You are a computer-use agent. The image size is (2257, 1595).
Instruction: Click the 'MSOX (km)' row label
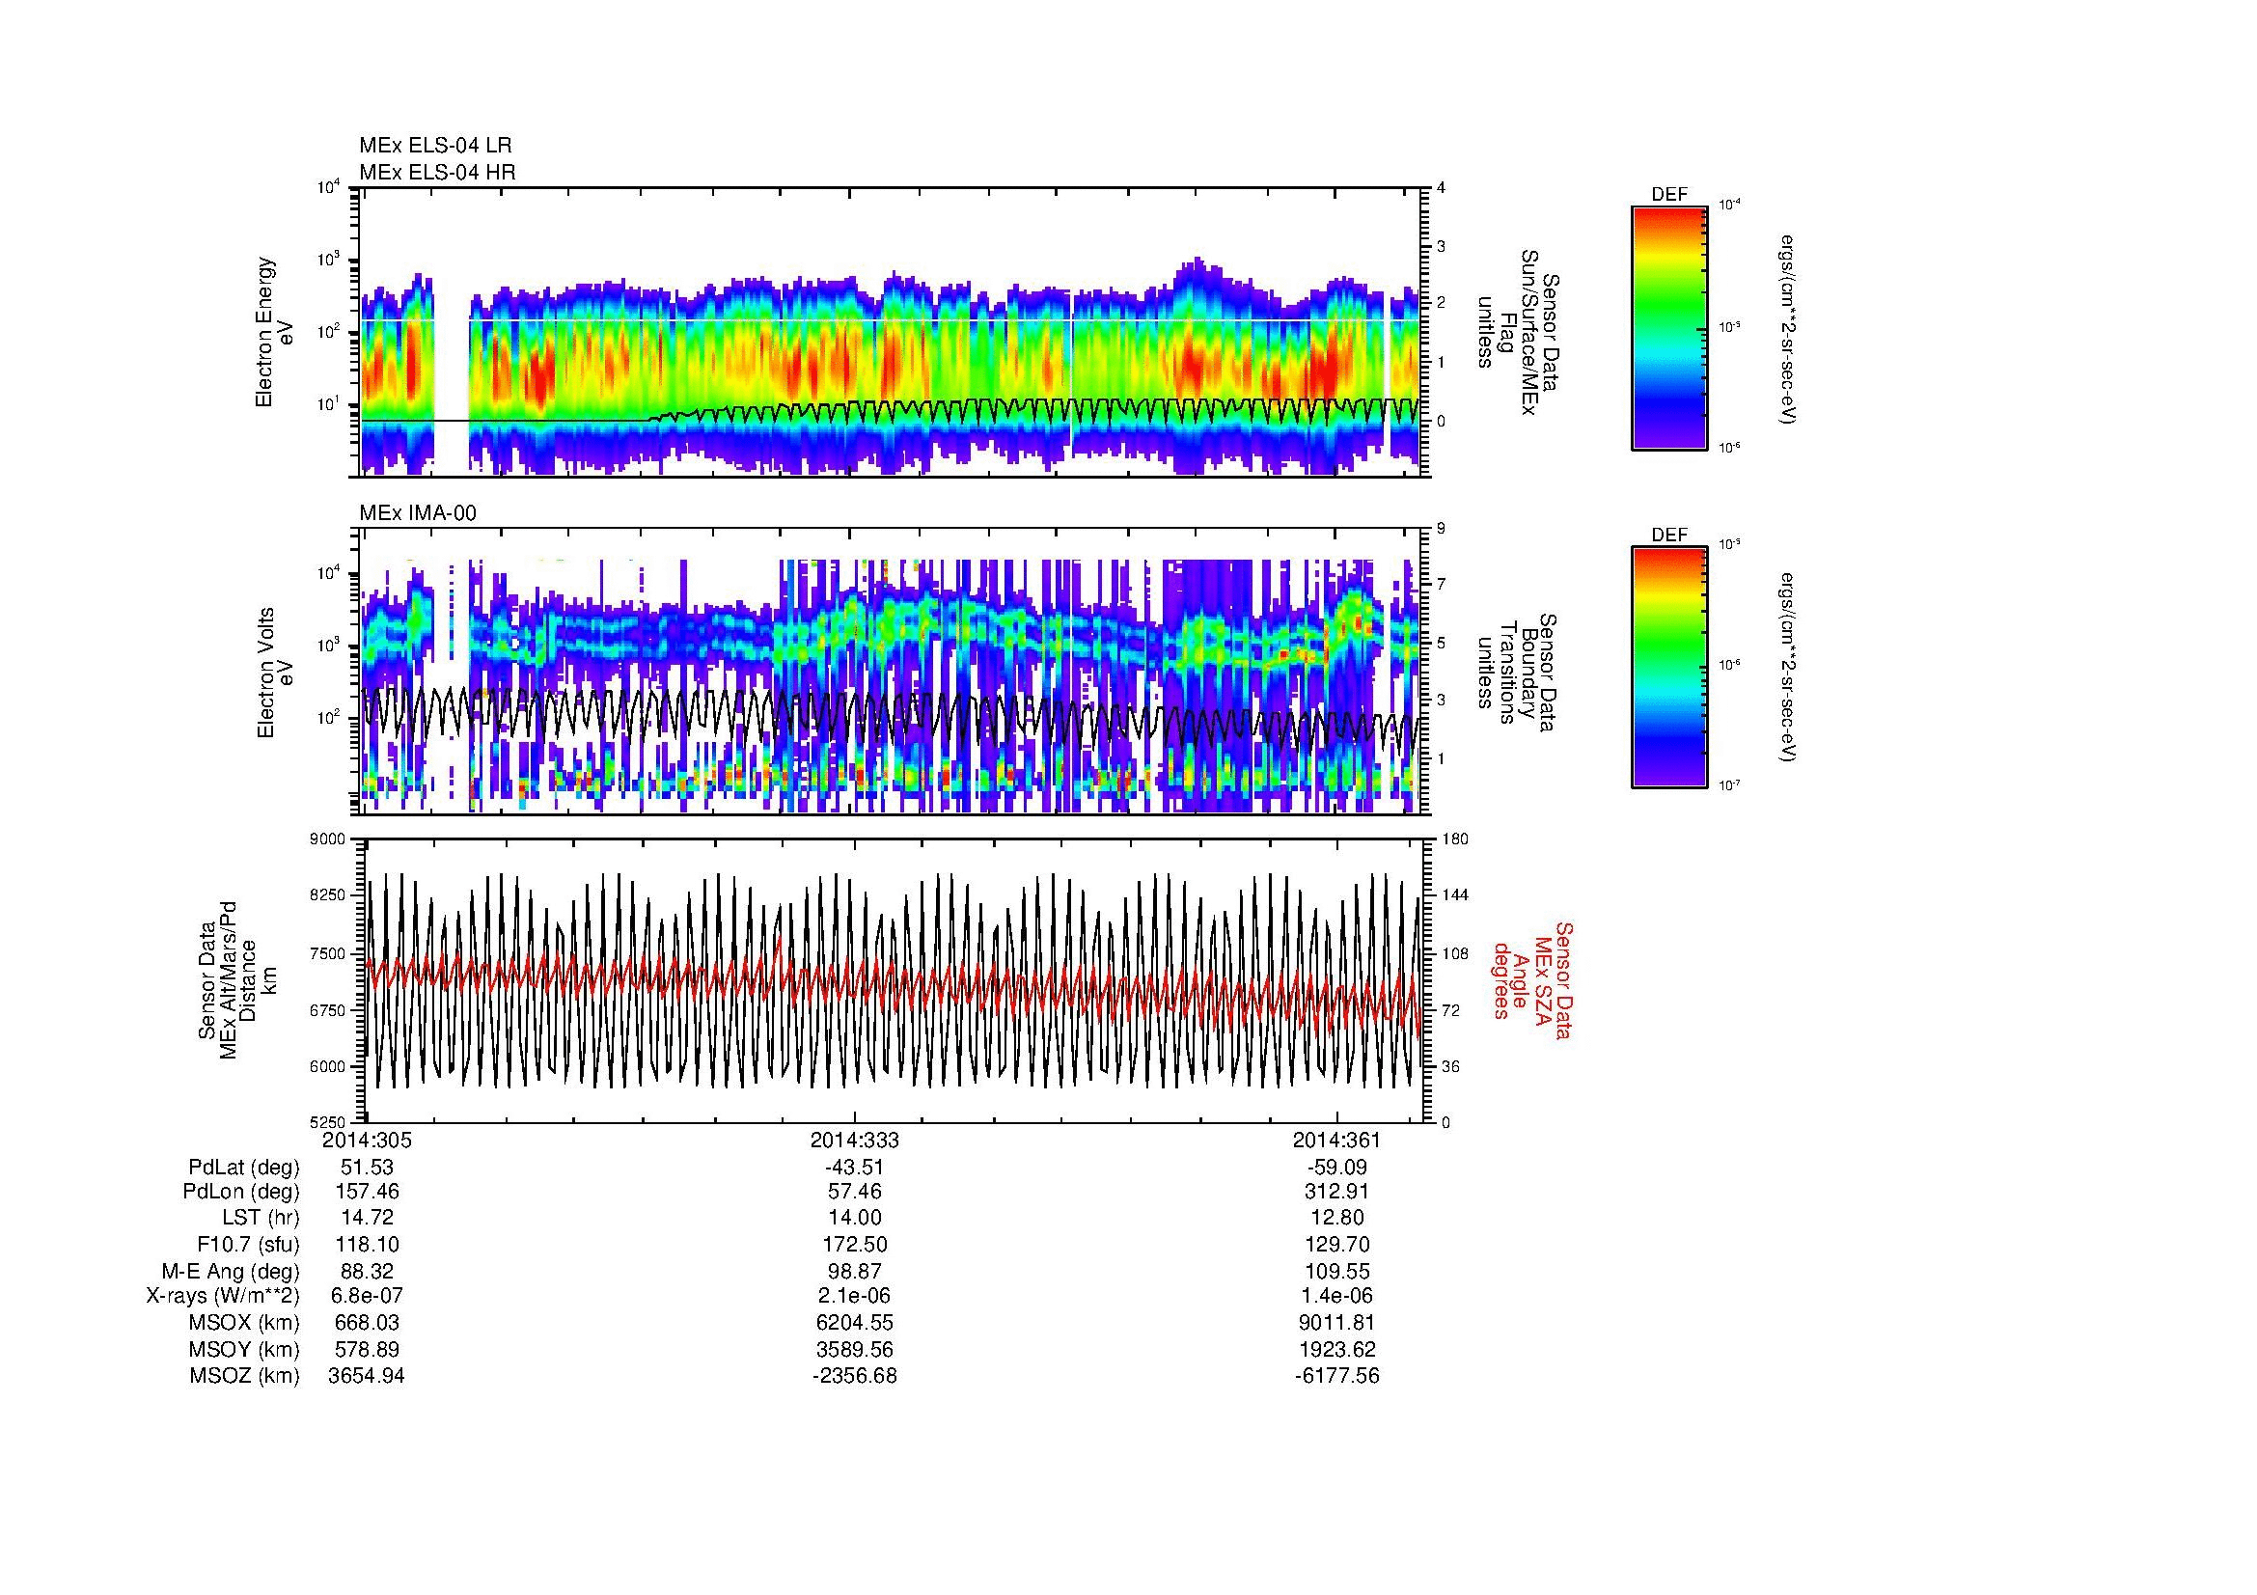245,1323
